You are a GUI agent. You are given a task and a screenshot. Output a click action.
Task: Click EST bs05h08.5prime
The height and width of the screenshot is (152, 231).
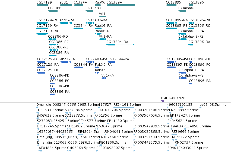tap(201, 108)
